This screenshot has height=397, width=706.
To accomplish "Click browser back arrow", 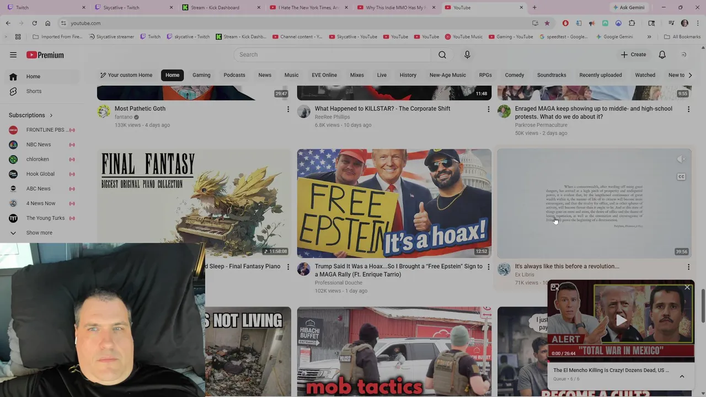I will pyautogui.click(x=8, y=23).
